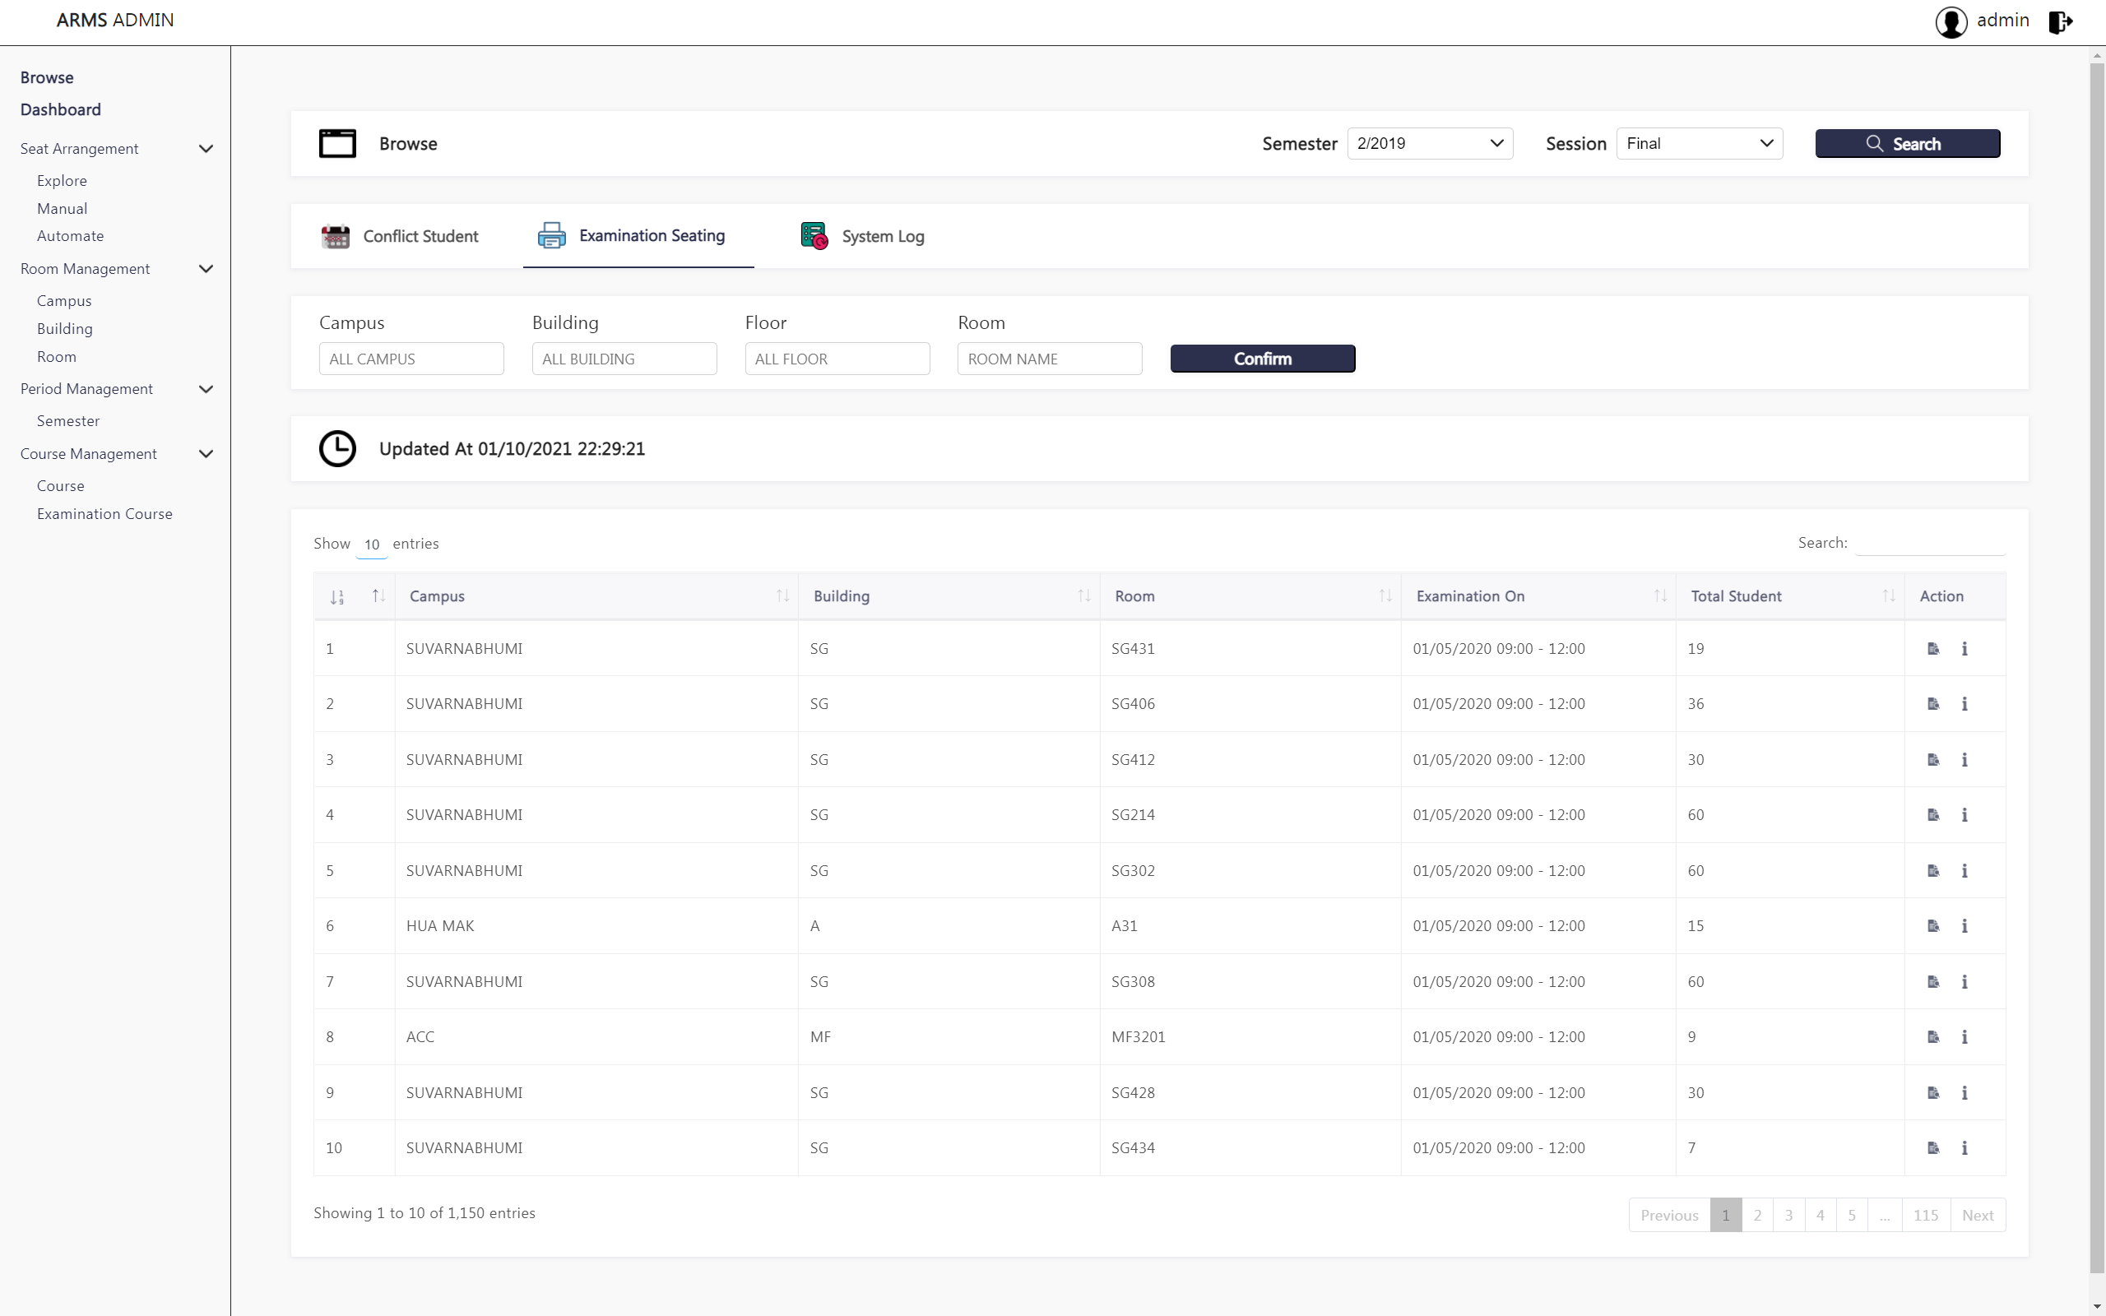2106x1316 pixels.
Task: Click the logout icon next to admin
Action: point(2060,21)
